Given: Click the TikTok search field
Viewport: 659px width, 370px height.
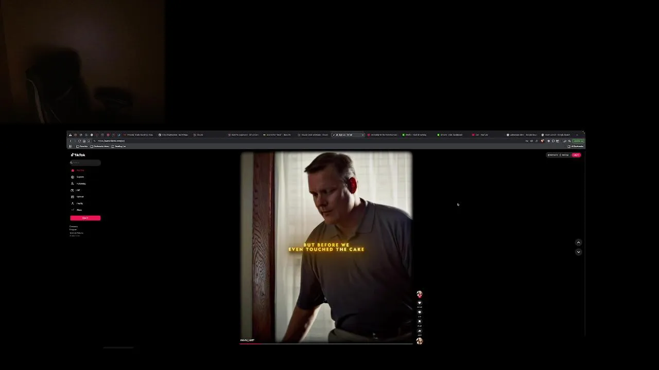Looking at the screenshot, I should coord(85,162).
